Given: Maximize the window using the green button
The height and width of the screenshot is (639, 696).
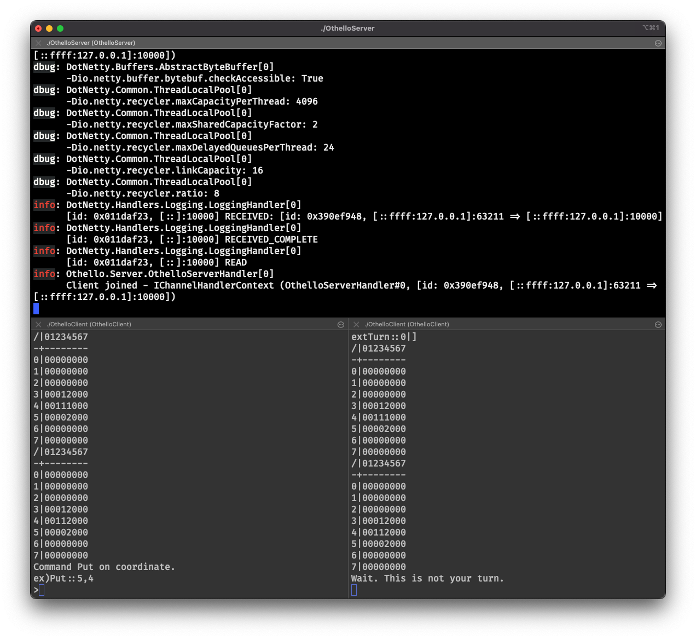Looking at the screenshot, I should (x=60, y=28).
